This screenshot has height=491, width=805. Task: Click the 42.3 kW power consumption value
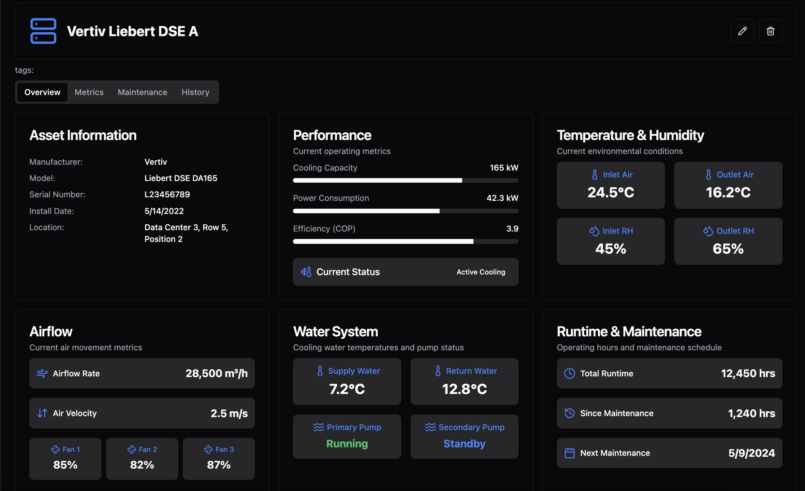point(502,198)
